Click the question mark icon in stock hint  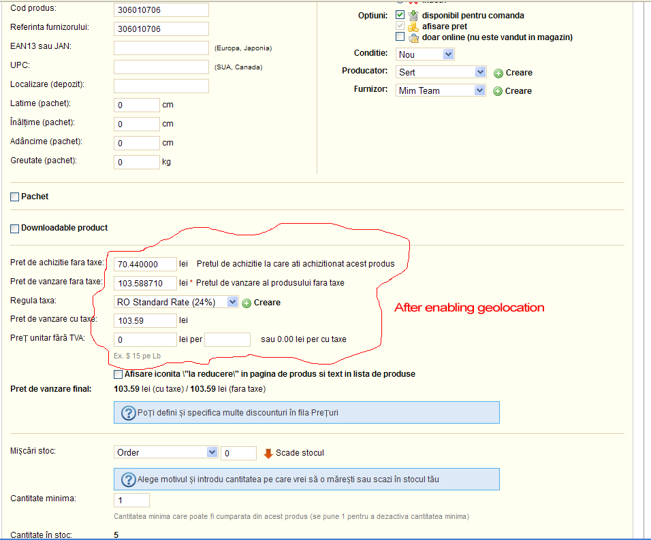pos(128,479)
